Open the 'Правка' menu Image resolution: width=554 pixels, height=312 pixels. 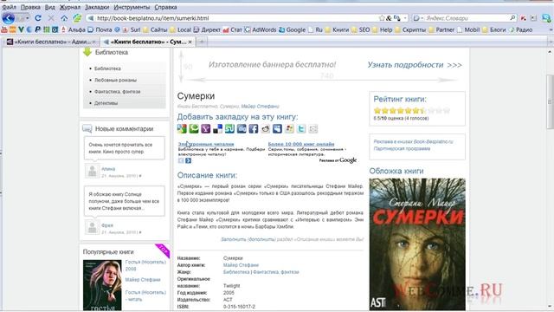[30, 7]
